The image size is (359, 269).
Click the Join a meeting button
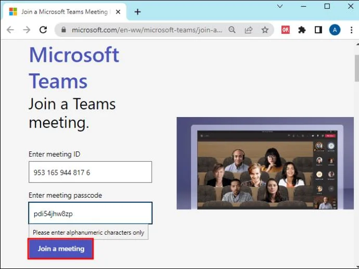coord(61,249)
